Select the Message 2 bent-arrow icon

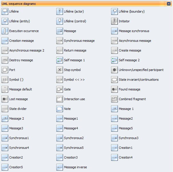click(5, 118)
